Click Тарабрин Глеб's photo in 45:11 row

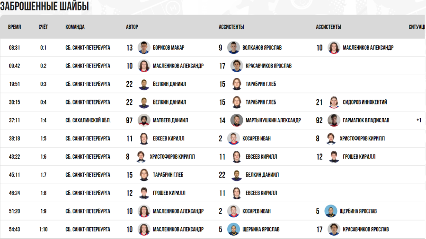tap(144, 175)
